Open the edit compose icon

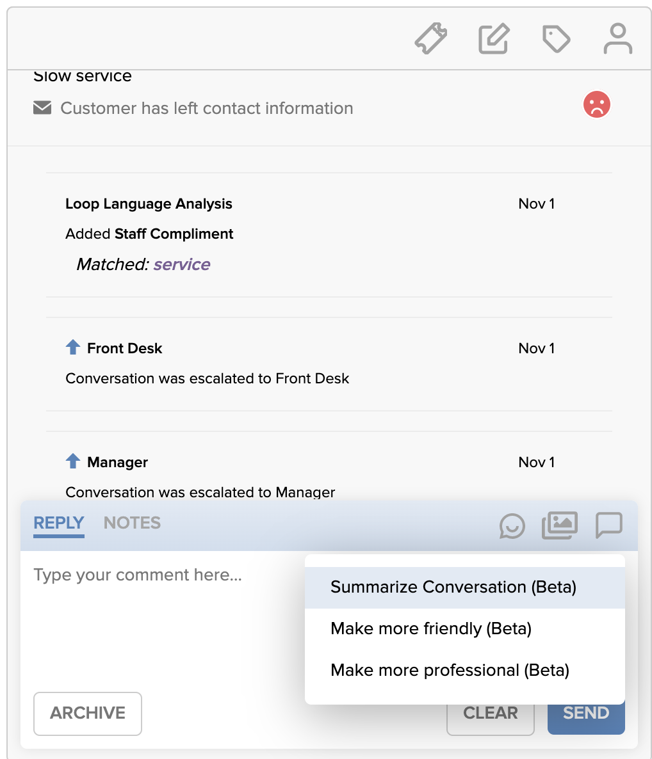(494, 38)
